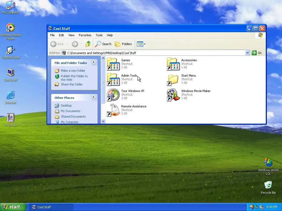Open the Forward history dropdown arrow
Screen dimensions: 282x211
click(x=81, y=44)
